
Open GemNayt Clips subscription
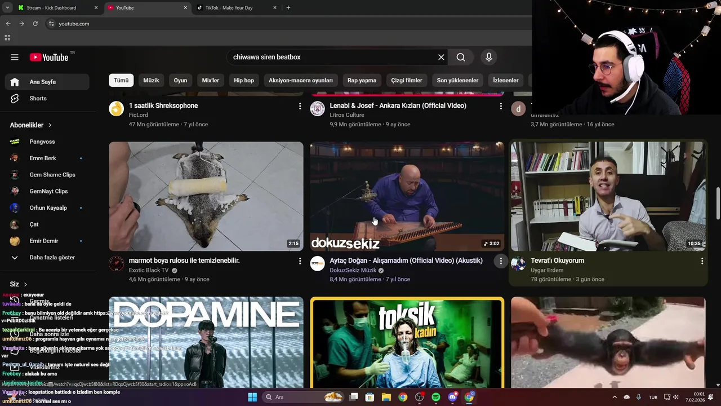point(47,191)
